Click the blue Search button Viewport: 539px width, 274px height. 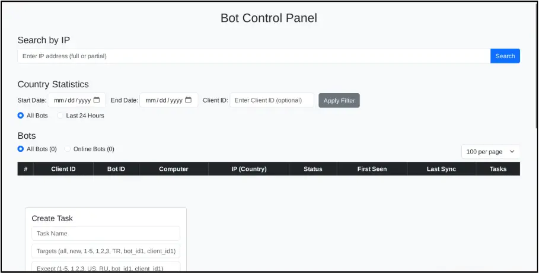(505, 56)
